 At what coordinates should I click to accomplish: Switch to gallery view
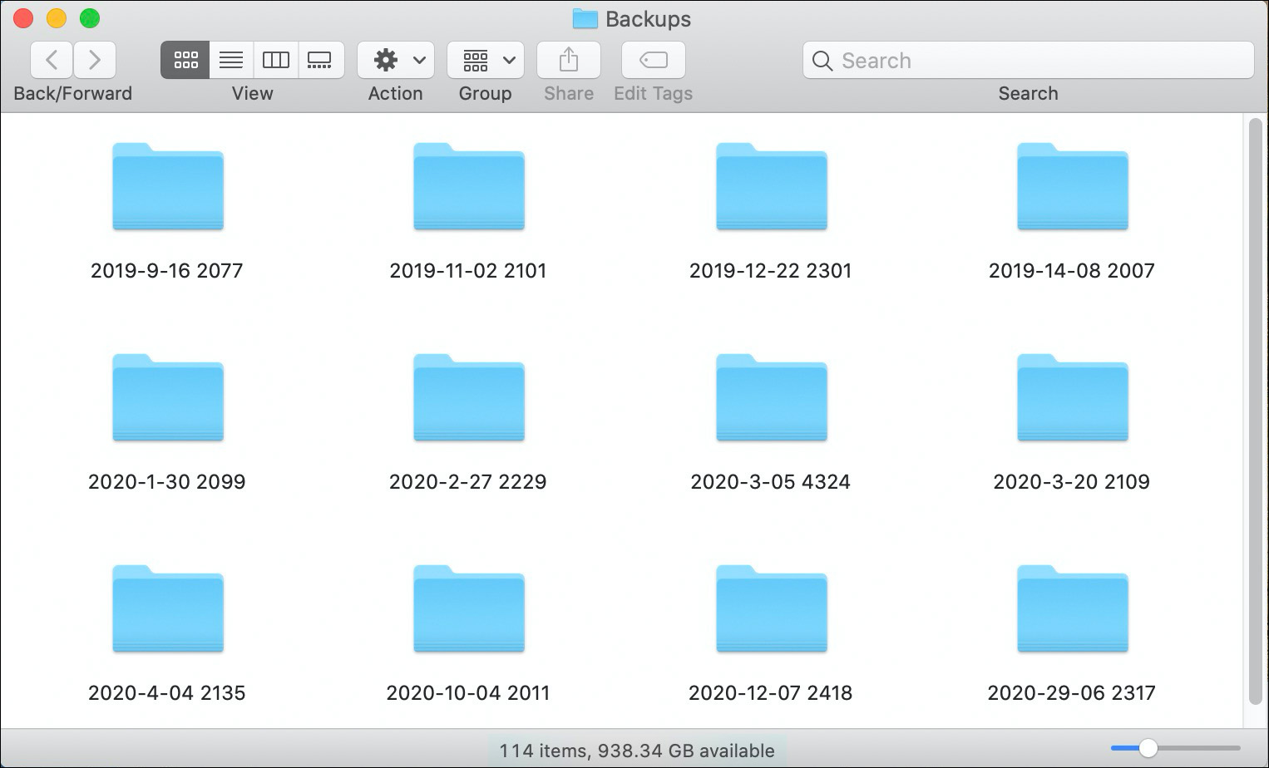coord(321,59)
